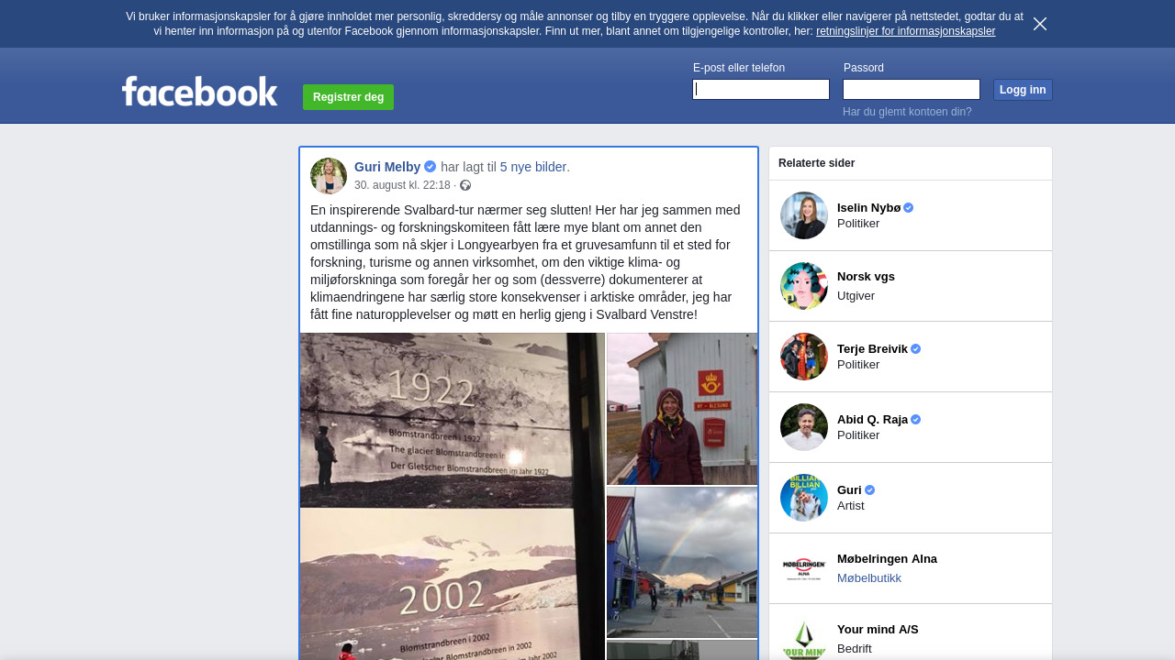The image size is (1175, 660).
Task: Open the Your mind A/S logo
Action: pyautogui.click(x=804, y=638)
